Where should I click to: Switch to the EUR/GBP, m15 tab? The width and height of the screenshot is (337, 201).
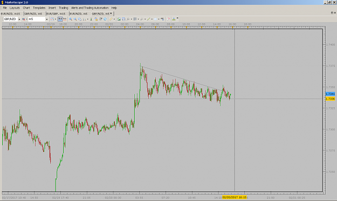tap(56, 13)
